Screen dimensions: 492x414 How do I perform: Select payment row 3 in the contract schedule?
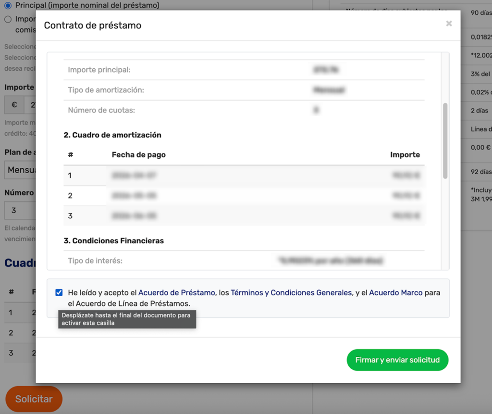point(244,216)
